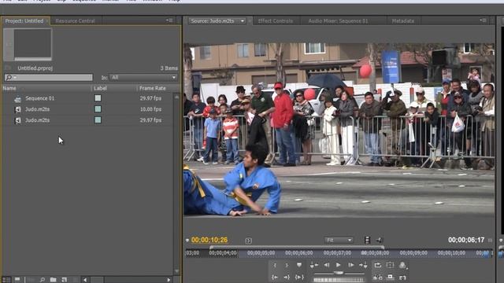Sort by the Name column header

pos(9,88)
